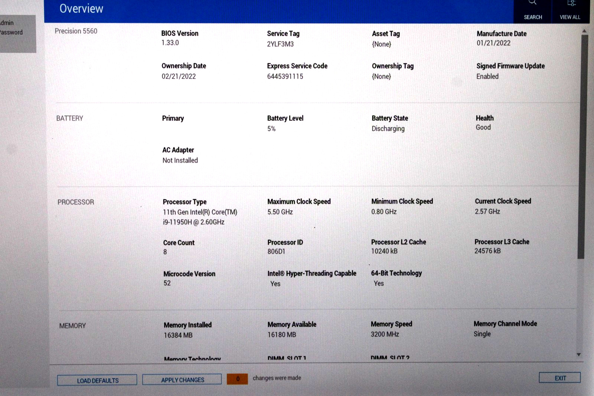Image resolution: width=594 pixels, height=396 pixels.
Task: Click the scrollbar down arrow
Action: point(578,354)
